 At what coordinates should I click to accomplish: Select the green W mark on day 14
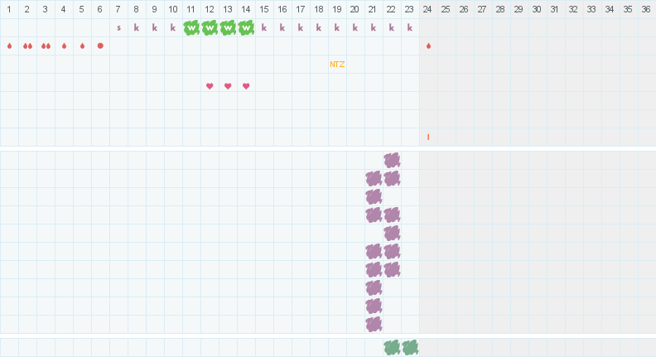pyautogui.click(x=246, y=28)
